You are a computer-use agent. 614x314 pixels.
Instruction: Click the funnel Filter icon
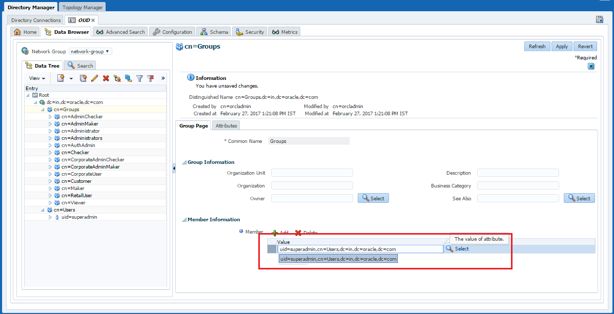[x=139, y=78]
